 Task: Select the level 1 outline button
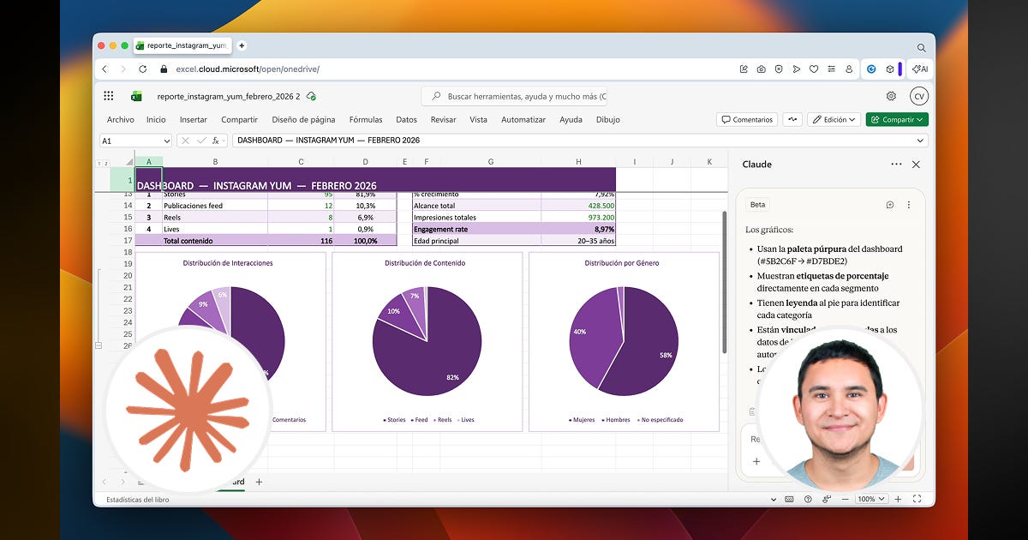(99, 163)
